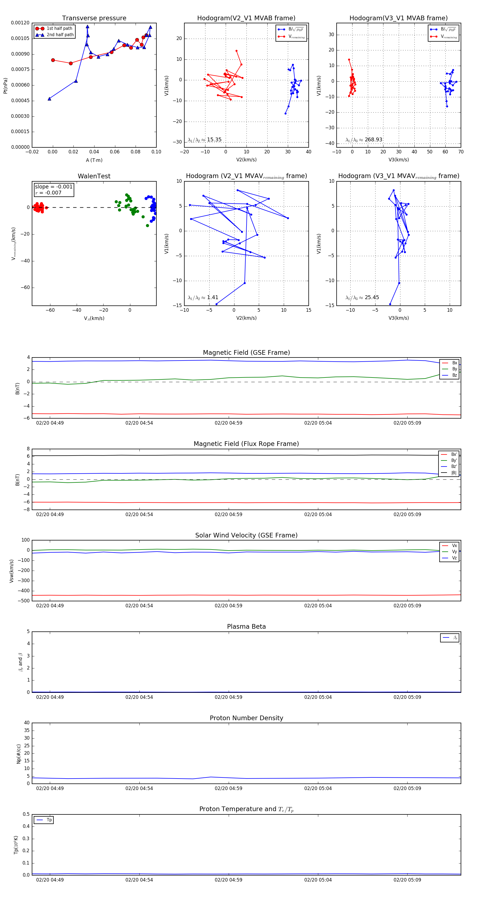Click the 'Proton Number Density' title
493x904 pixels.
click(246, 718)
